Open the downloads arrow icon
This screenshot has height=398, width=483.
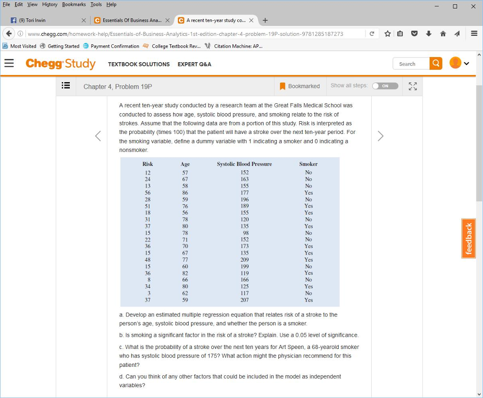pyautogui.click(x=428, y=33)
